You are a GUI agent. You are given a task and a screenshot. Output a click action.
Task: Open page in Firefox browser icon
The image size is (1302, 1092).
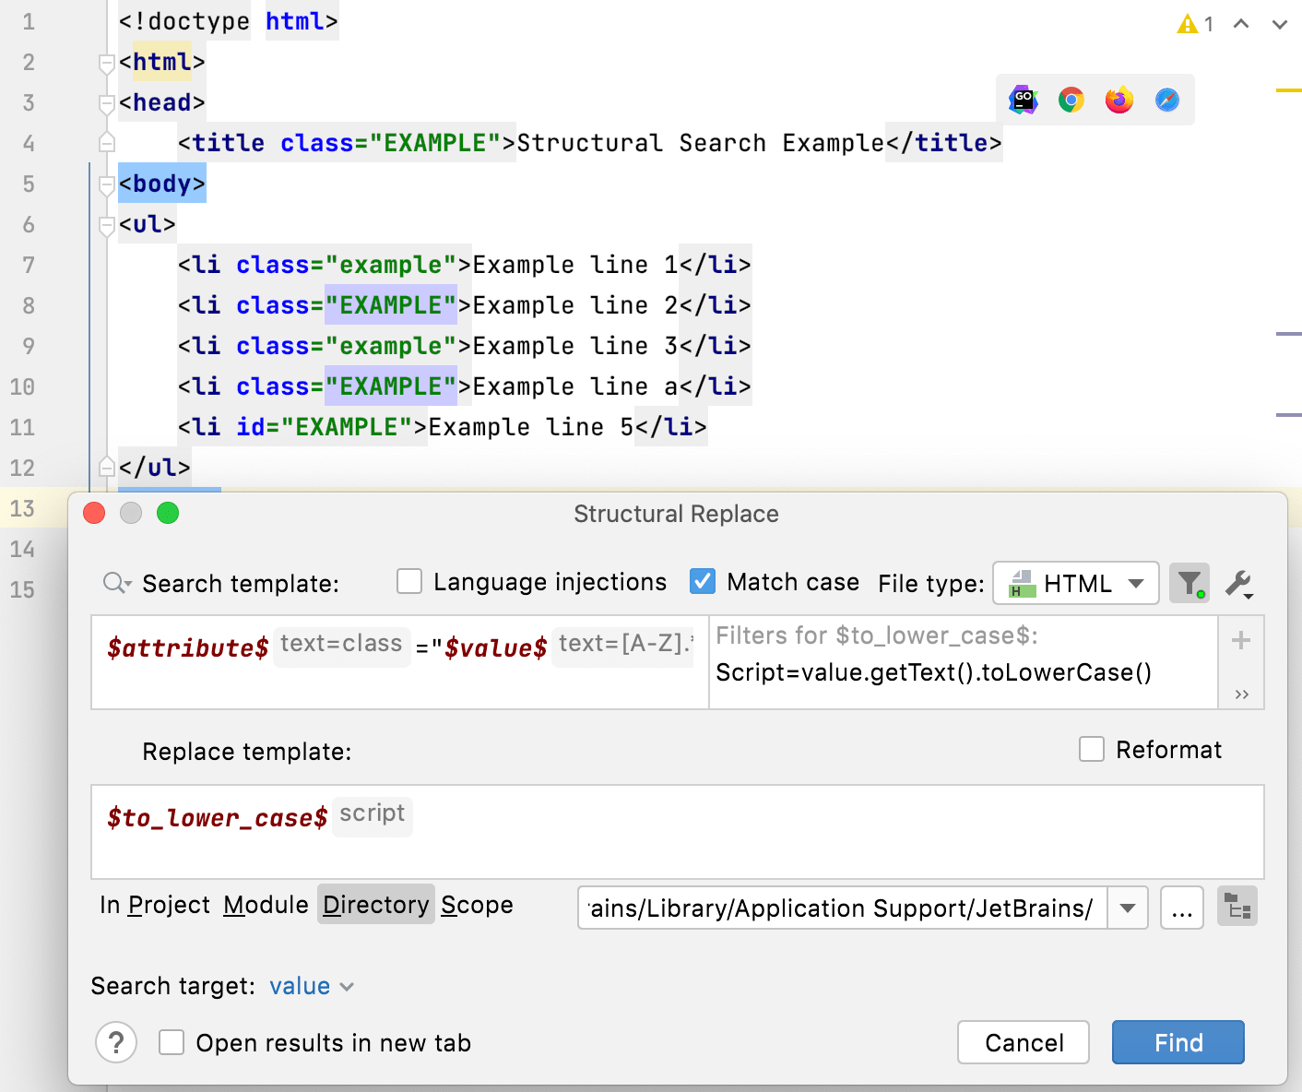[x=1119, y=100]
